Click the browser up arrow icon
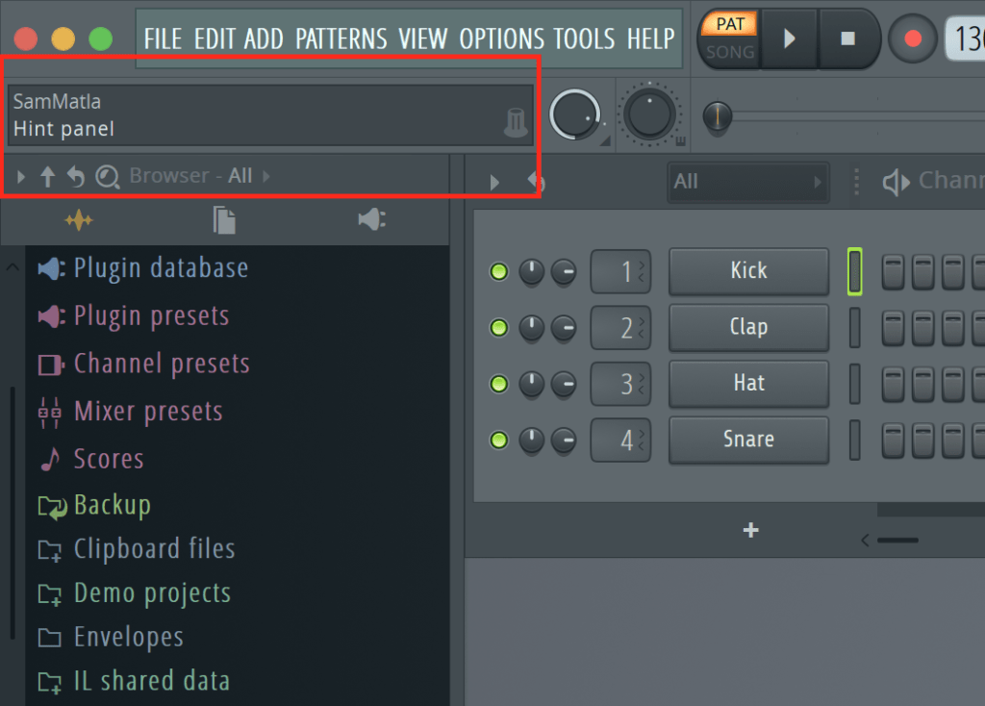Image resolution: width=985 pixels, height=706 pixels. (x=47, y=176)
